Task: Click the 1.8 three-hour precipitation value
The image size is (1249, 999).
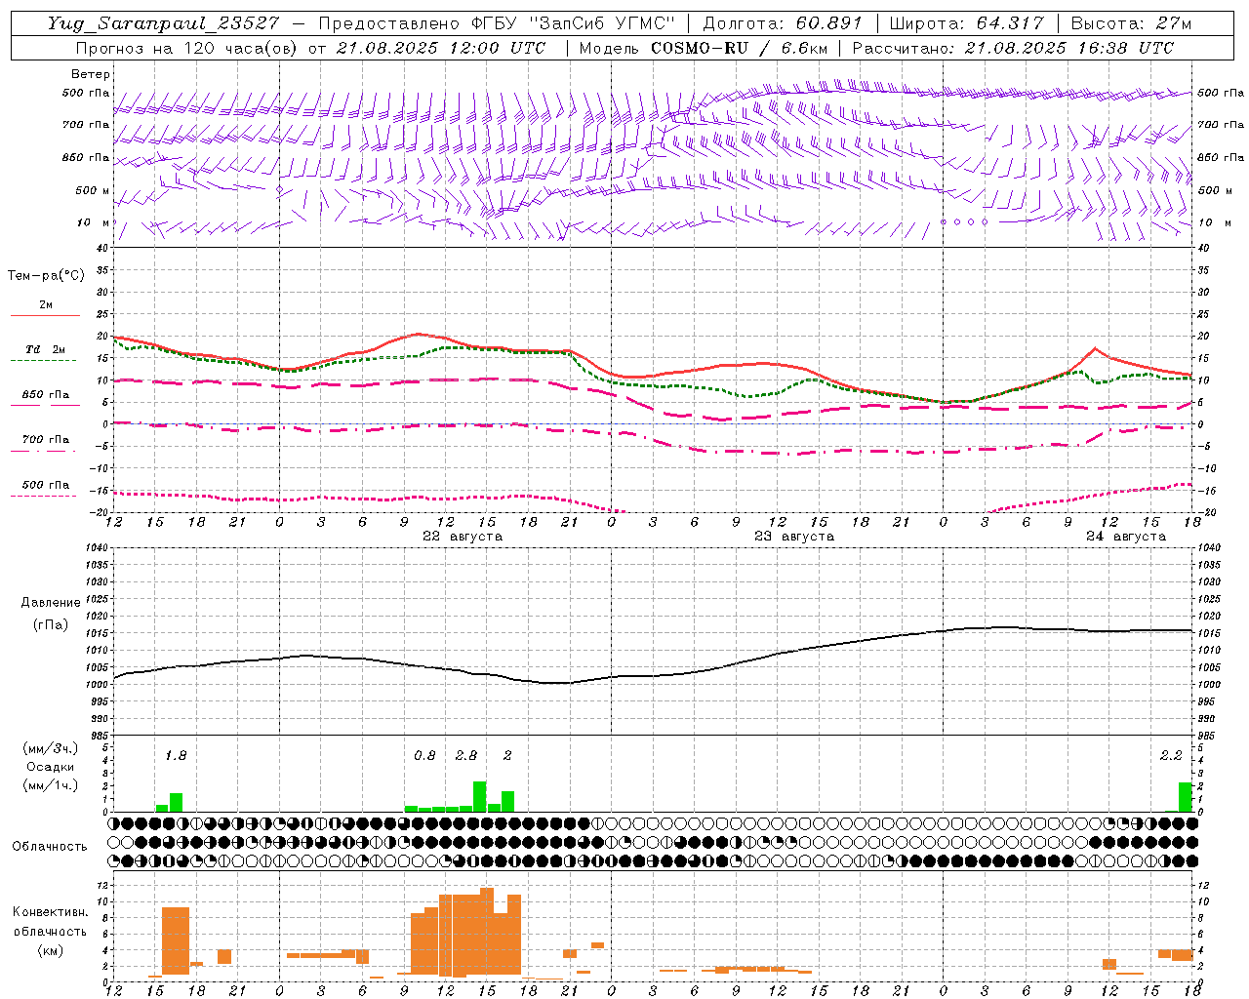Action: [176, 755]
